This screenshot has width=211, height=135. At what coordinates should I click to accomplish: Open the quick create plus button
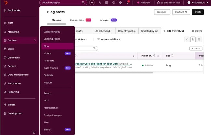click(x=92, y=2)
